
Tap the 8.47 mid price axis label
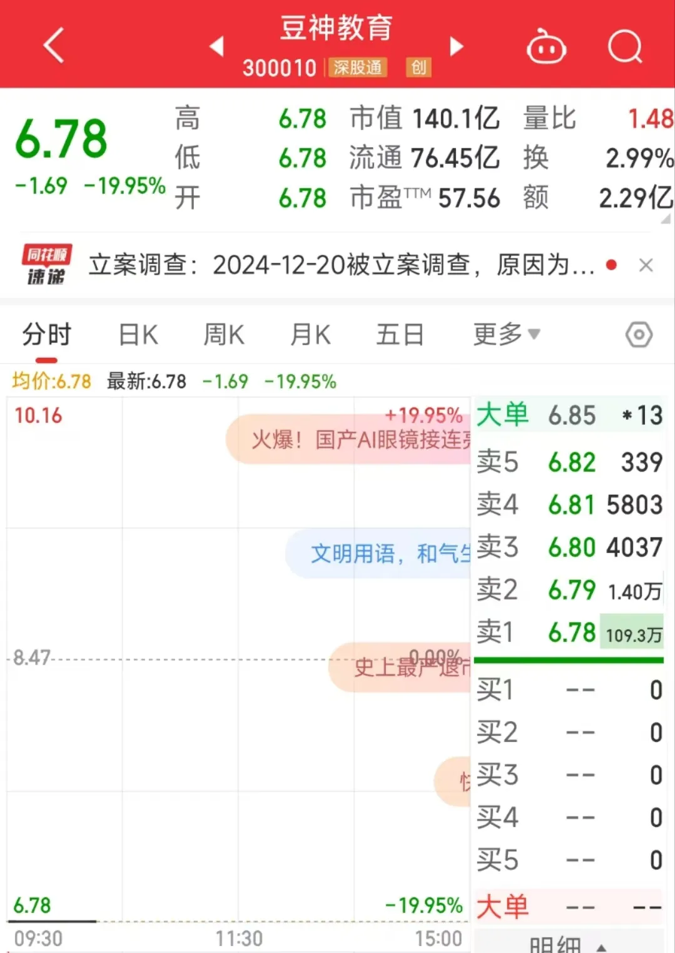coord(31,658)
